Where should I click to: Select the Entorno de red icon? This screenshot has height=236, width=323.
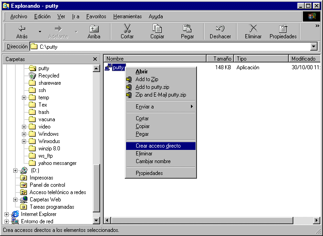click(x=15, y=221)
